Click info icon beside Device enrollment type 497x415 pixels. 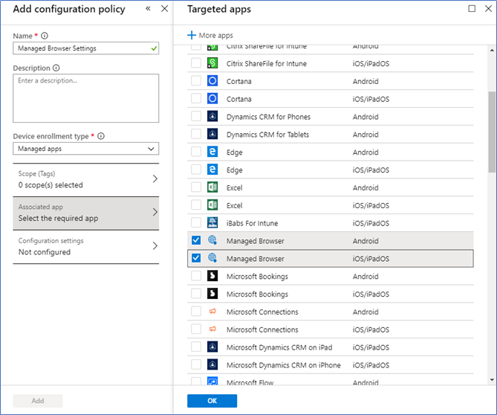(101, 136)
